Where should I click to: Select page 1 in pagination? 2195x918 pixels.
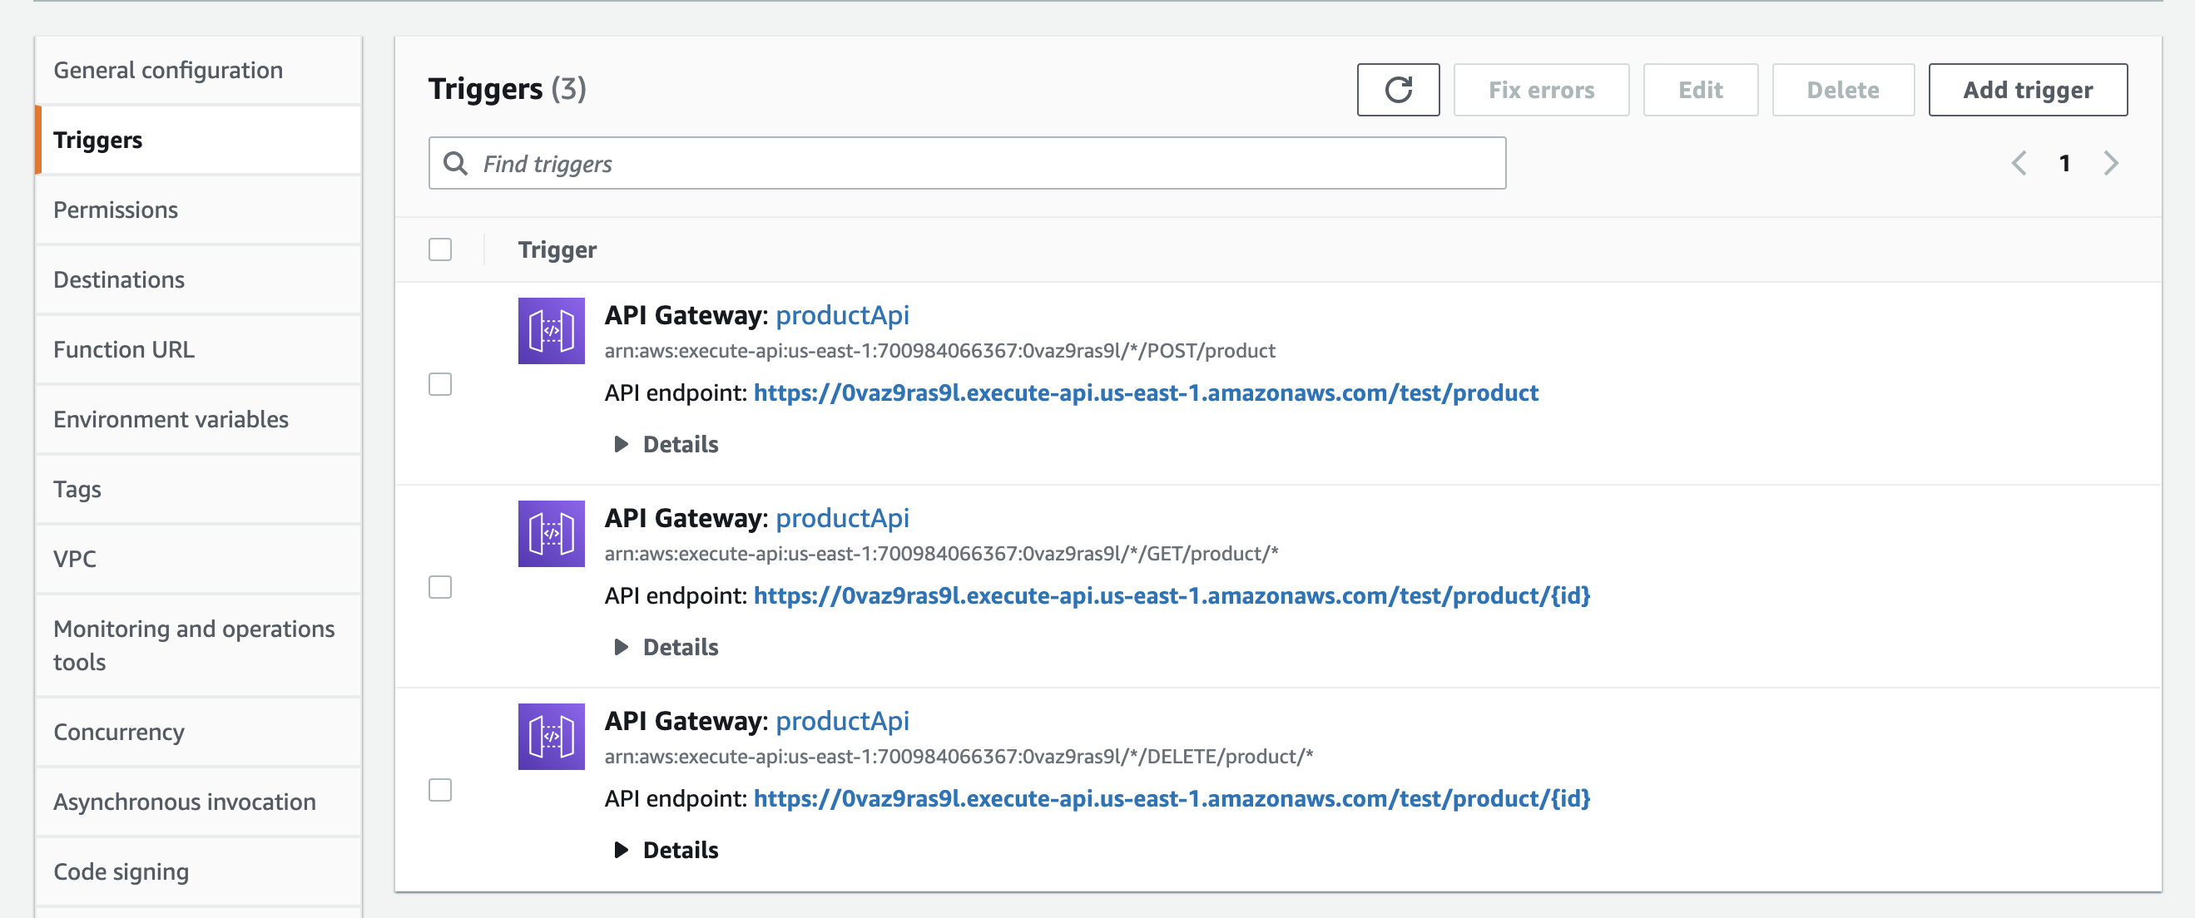pyautogui.click(x=2064, y=163)
